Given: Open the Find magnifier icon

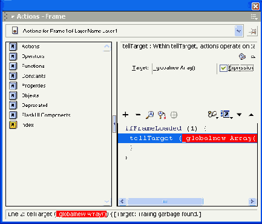Looking at the screenshot, I should tap(149, 115).
